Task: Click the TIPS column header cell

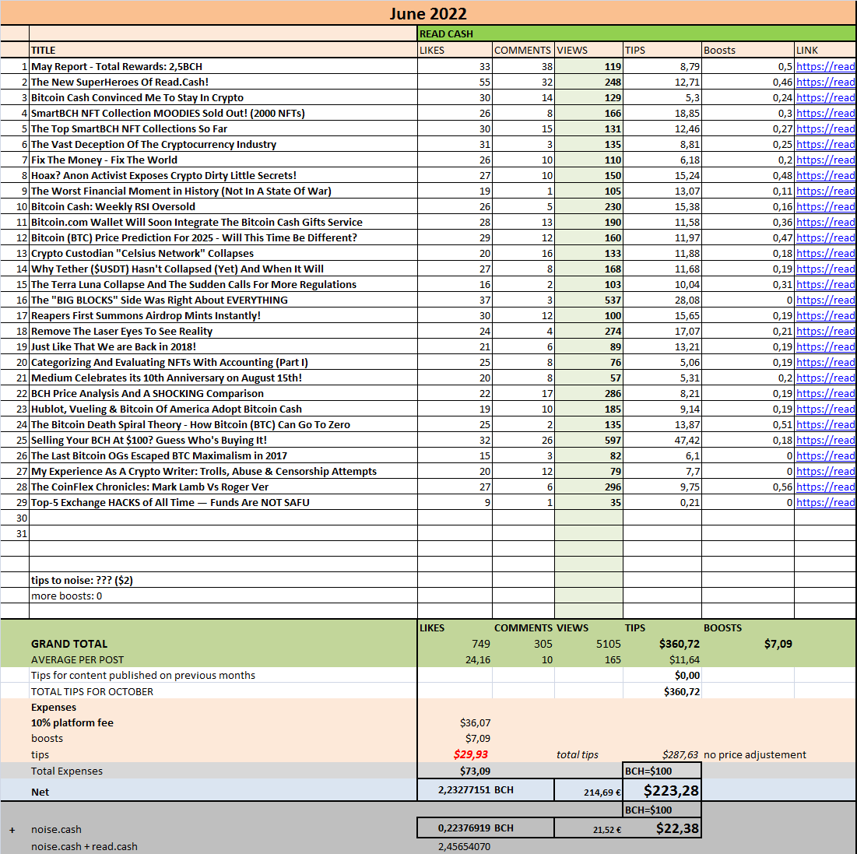Action: 662,51
